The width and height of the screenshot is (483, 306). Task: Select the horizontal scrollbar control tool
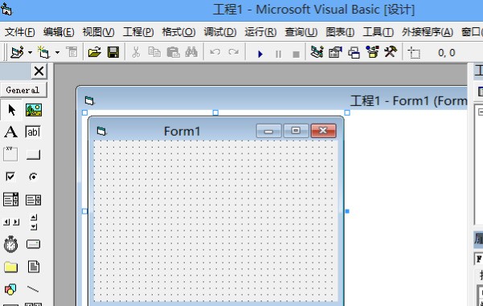(x=11, y=222)
